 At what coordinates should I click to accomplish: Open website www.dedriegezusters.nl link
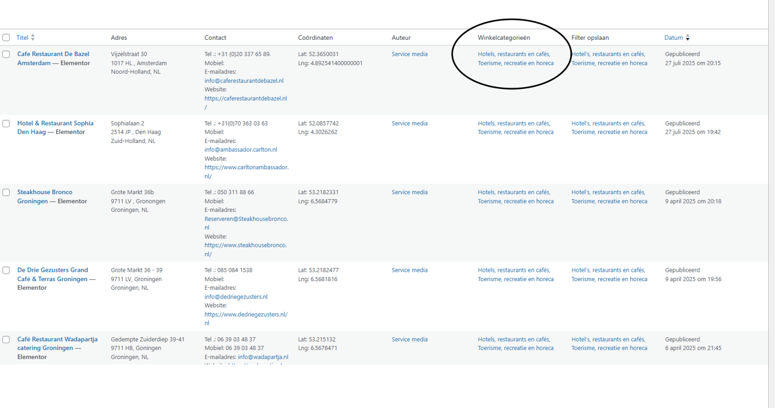pyautogui.click(x=246, y=318)
